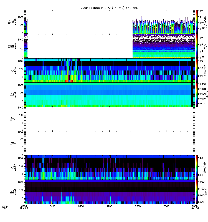Click the nT color bar of thc fbk scm1
The width and height of the screenshot is (208, 222).
coord(197,192)
